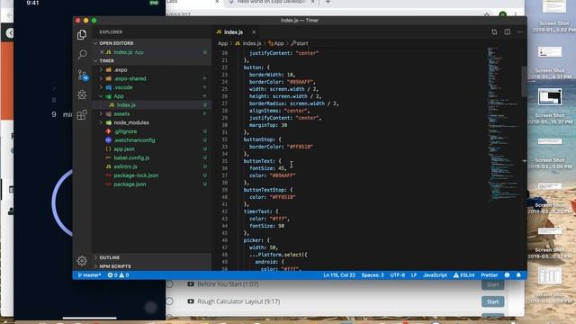This screenshot has width=576, height=324.
Task: Click the App class breadcrumb
Action: pos(276,43)
